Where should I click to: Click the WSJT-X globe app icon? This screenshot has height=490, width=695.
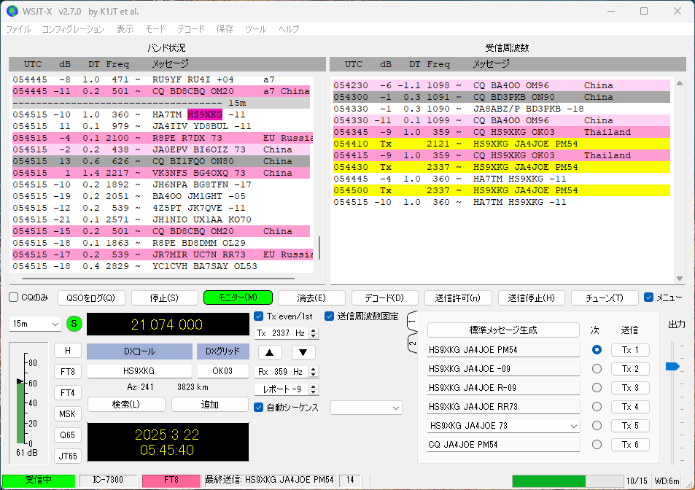[12, 11]
